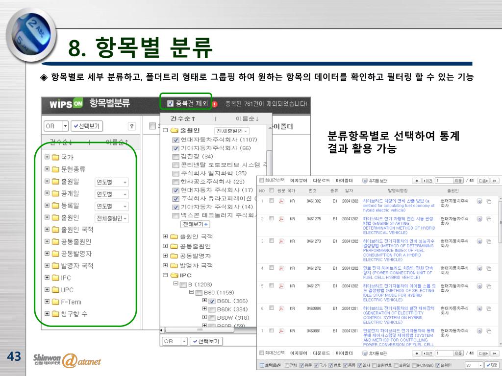Image resolution: width=502 pixels, height=376 pixels.
Task: Open PDF original of patent 0461382
Action: (282, 201)
